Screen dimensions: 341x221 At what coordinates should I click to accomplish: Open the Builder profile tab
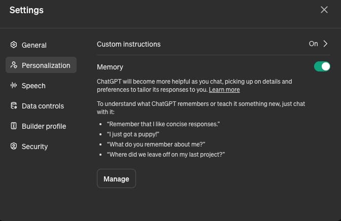tap(44, 126)
